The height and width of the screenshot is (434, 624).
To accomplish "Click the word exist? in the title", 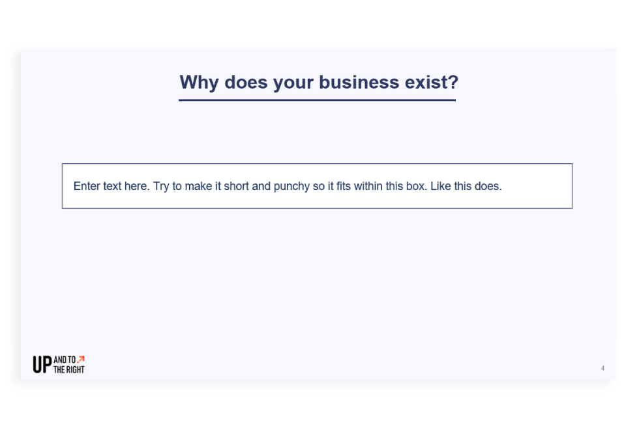I will pyautogui.click(x=432, y=82).
